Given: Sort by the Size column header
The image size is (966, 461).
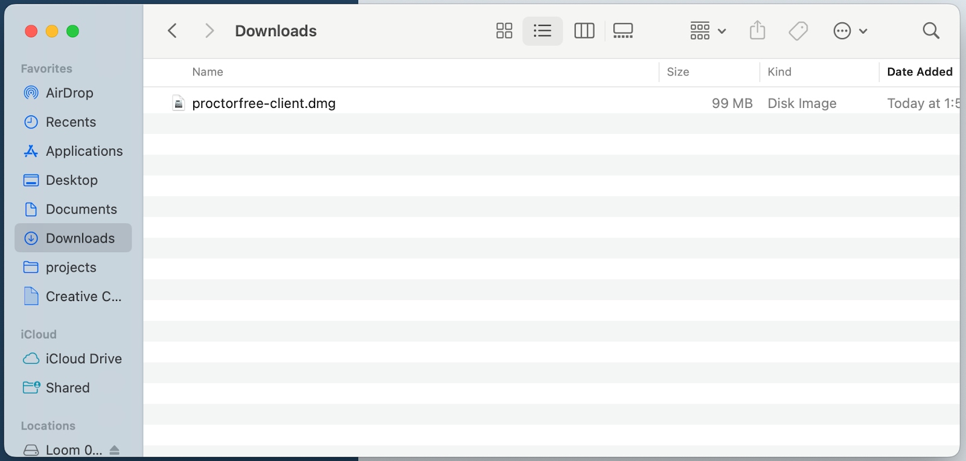Looking at the screenshot, I should point(677,72).
